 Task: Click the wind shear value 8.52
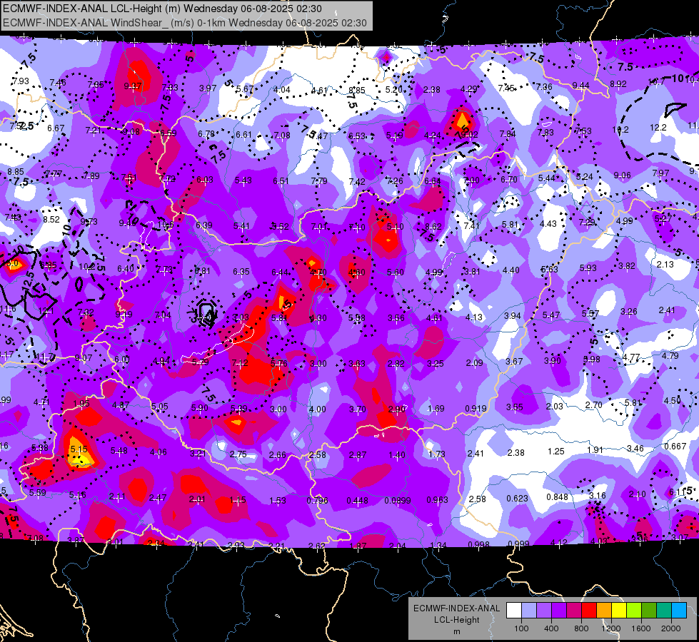pos(51,220)
